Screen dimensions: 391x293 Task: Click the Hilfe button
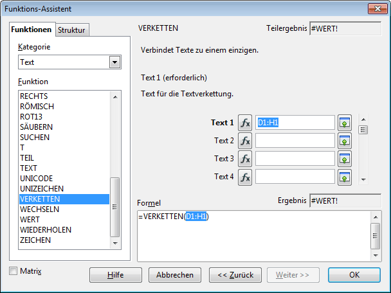[115, 275]
